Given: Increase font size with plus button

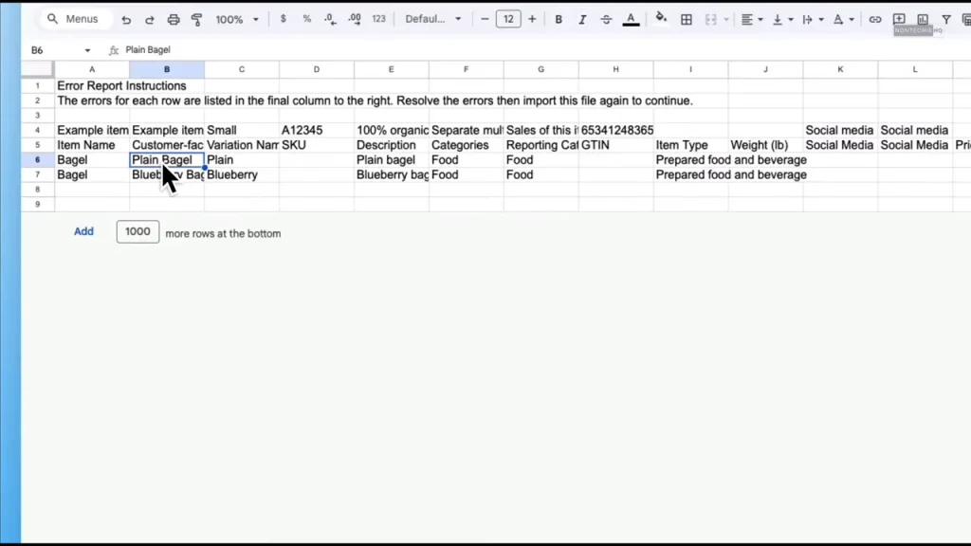Looking at the screenshot, I should pyautogui.click(x=532, y=19).
